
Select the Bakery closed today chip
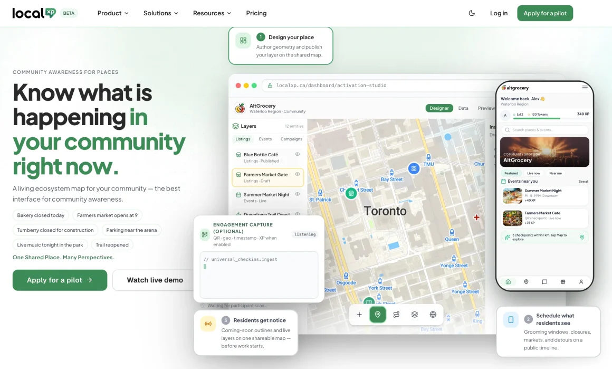click(x=41, y=215)
